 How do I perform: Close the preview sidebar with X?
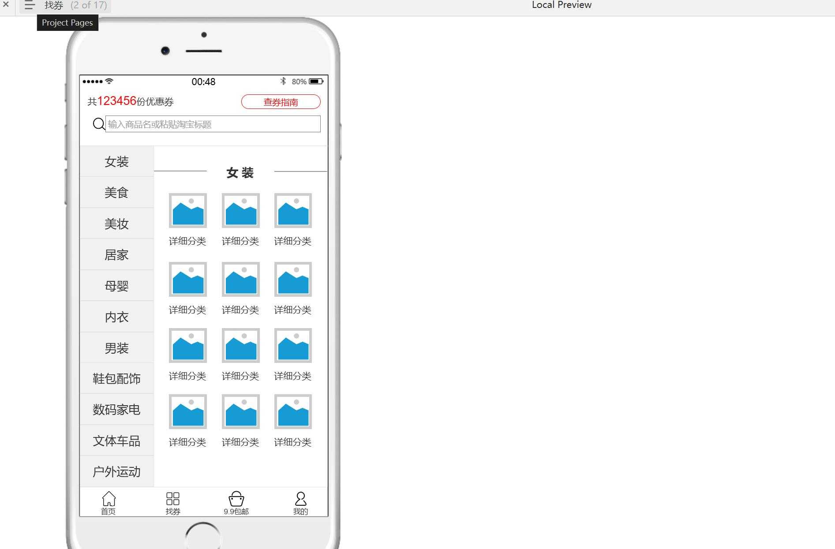tap(6, 5)
